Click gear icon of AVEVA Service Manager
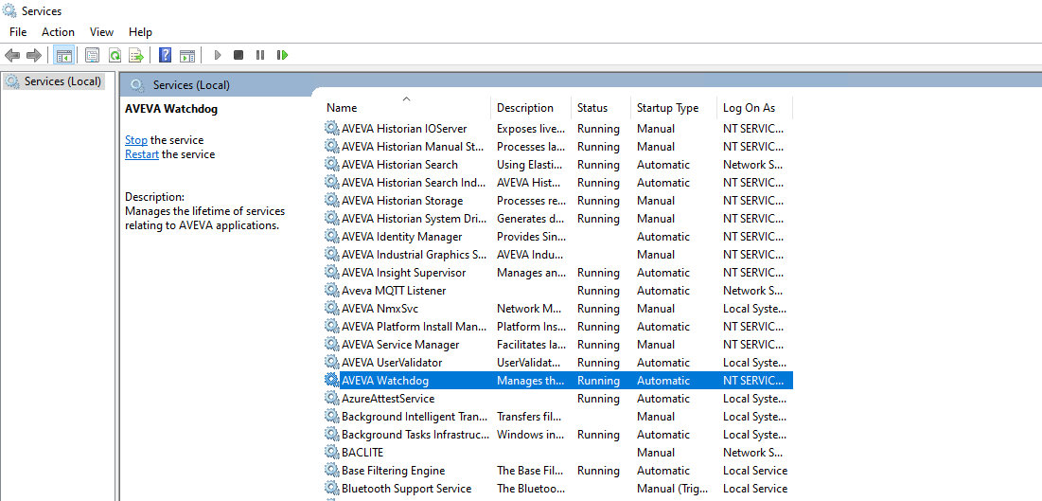Screen dimensions: 1042x501 click(x=331, y=344)
